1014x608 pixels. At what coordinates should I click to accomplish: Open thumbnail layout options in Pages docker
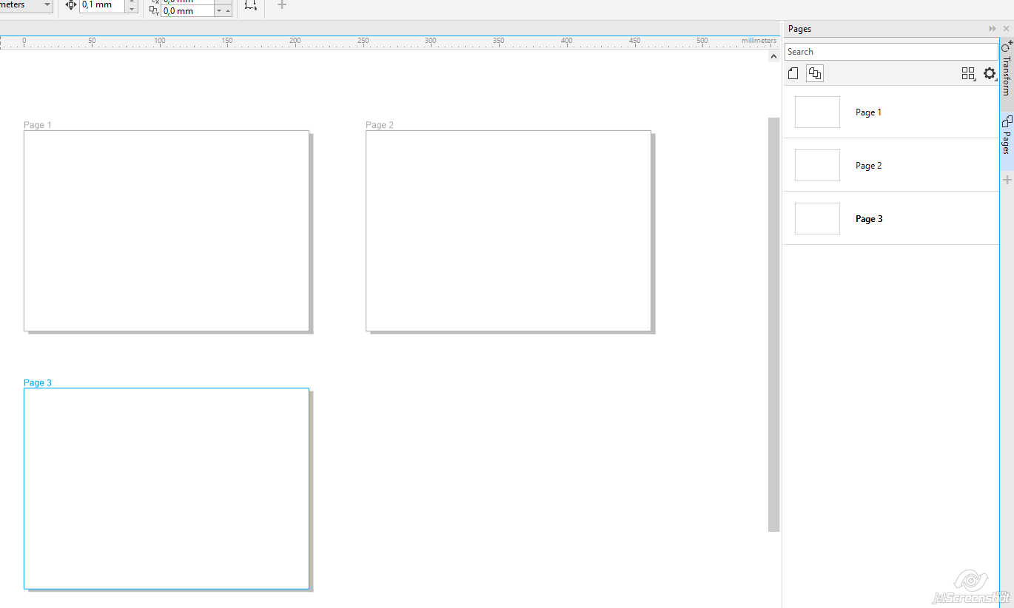click(968, 73)
